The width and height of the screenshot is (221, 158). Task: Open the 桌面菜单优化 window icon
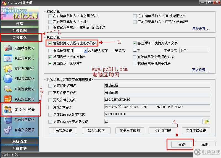8,58
